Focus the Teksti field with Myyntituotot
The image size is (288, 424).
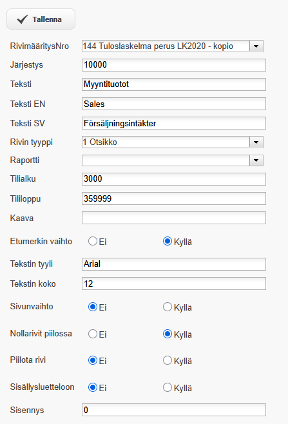174,84
